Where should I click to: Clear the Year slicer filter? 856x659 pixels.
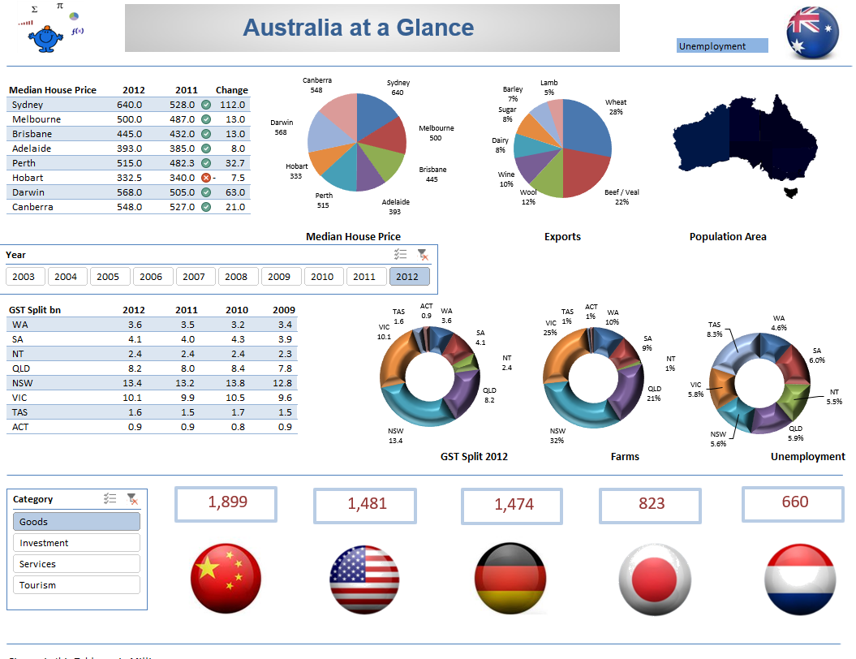tap(423, 254)
